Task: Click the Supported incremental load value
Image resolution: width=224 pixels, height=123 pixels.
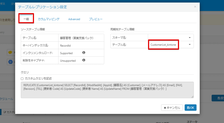Action: point(66,53)
